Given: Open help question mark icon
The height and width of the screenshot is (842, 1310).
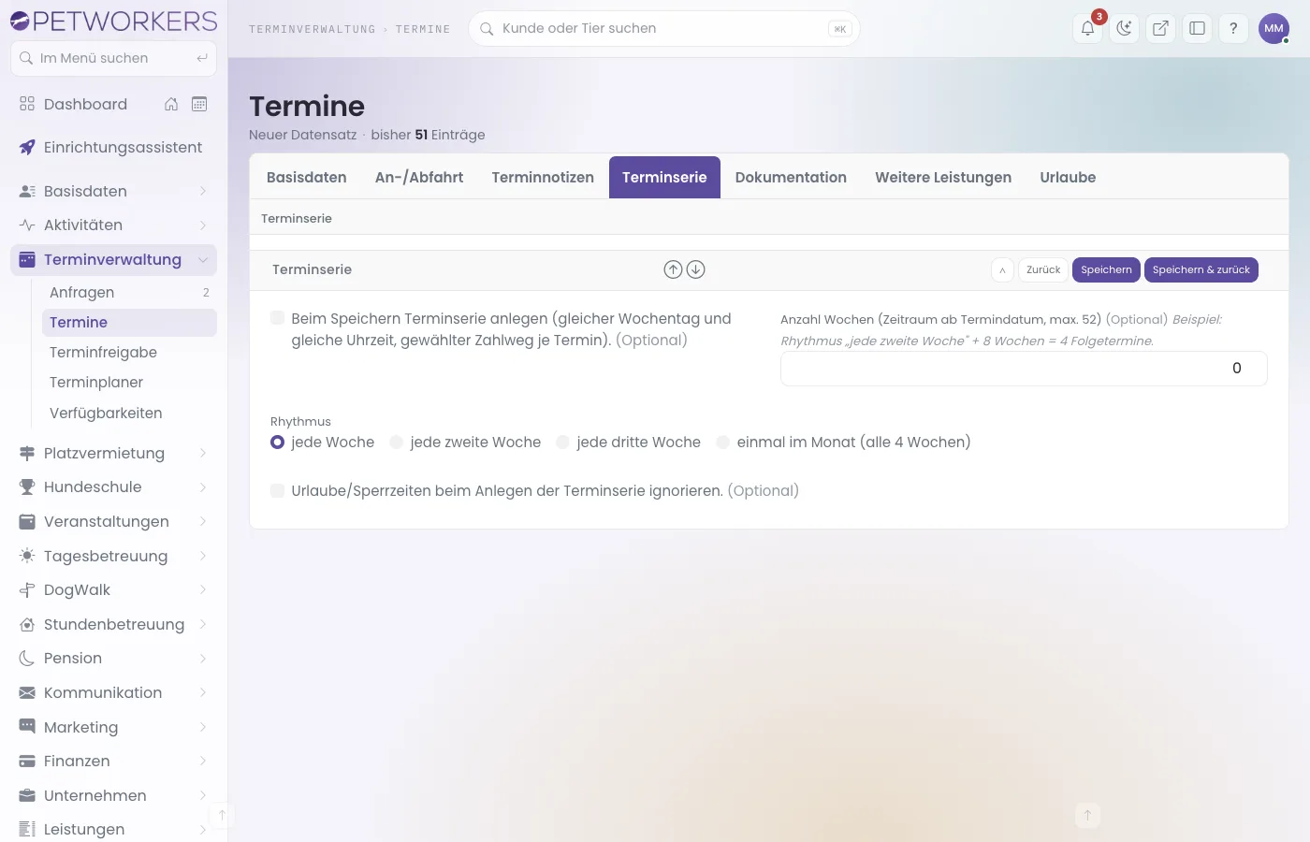Looking at the screenshot, I should click(x=1233, y=28).
